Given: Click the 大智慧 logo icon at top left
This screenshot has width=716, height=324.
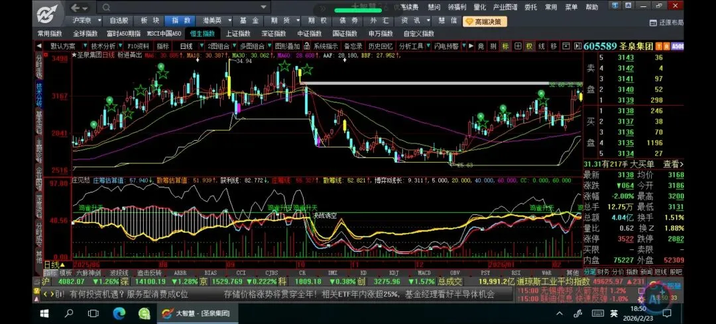Looking at the screenshot, I should (48, 14).
